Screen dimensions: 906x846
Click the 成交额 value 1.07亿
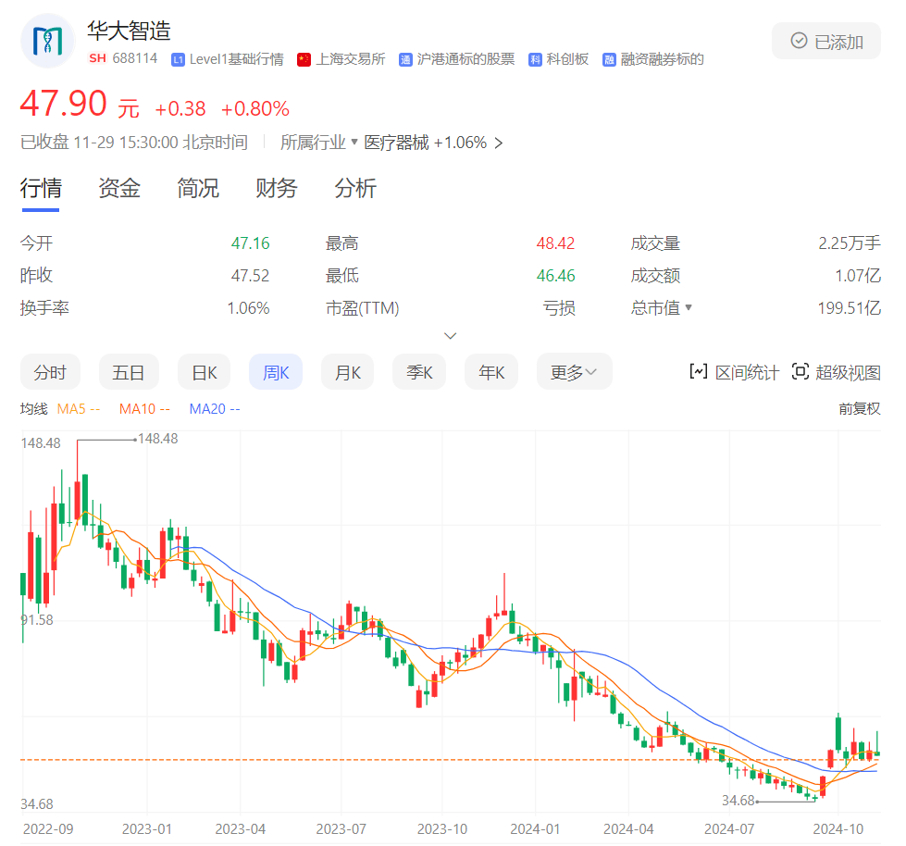[858, 276]
